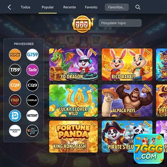Switch to the Todos tab
The width and height of the screenshot is (167, 167).
point(25,7)
